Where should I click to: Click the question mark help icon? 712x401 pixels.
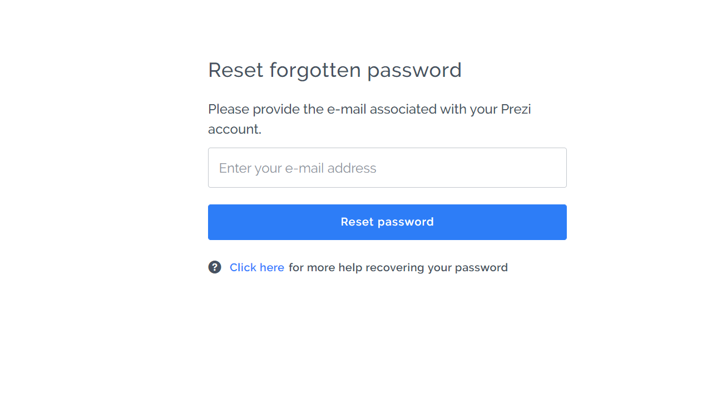coord(215,267)
